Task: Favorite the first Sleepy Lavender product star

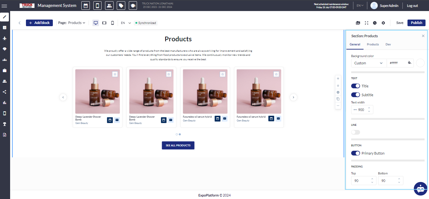Action: point(115,74)
